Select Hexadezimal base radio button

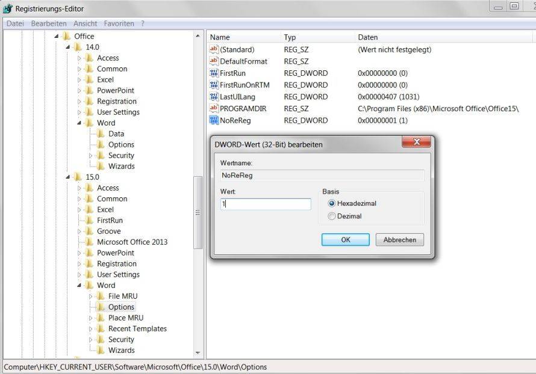click(x=332, y=203)
